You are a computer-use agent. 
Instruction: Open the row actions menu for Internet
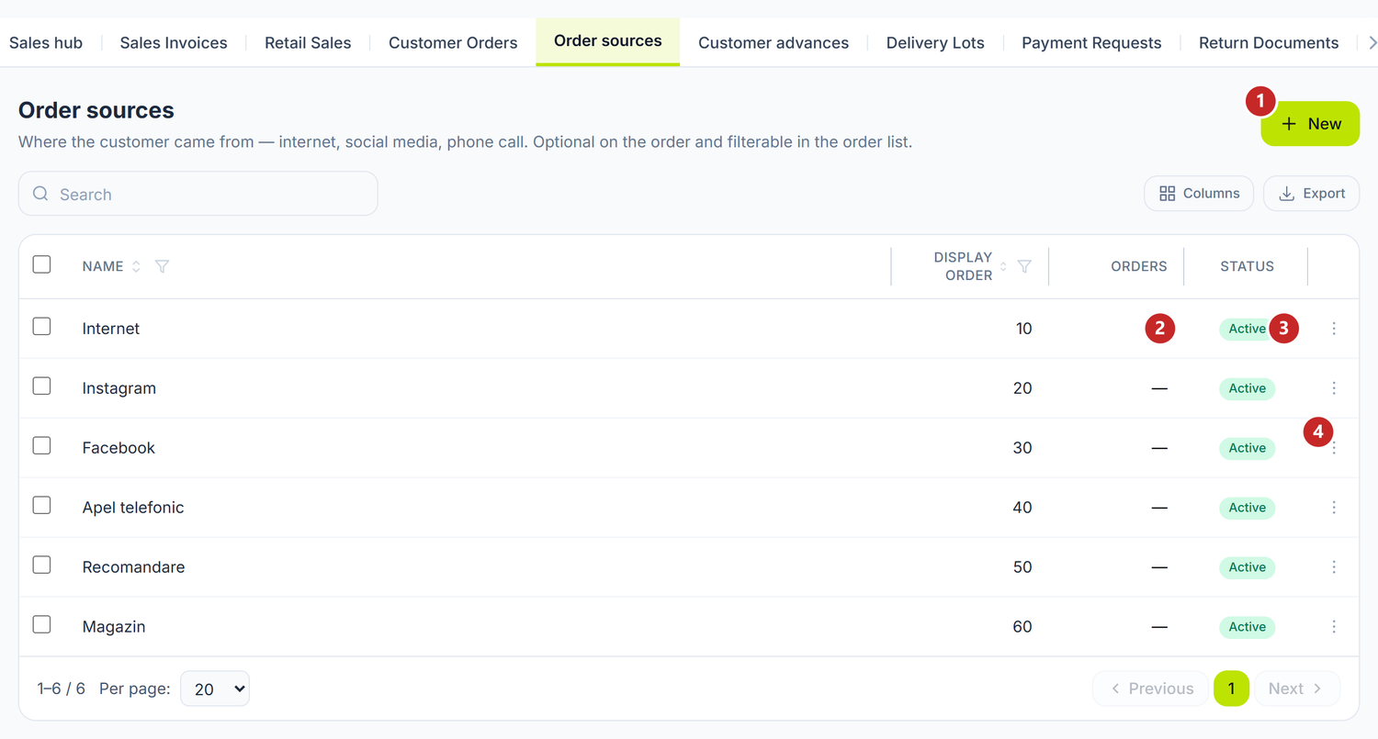point(1334,329)
